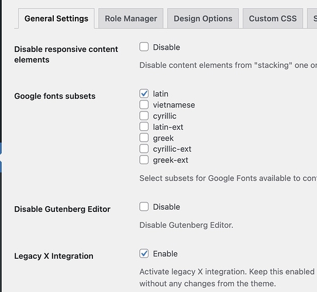Tick the greek subset checkbox
The image size is (317, 292).
[x=144, y=138]
